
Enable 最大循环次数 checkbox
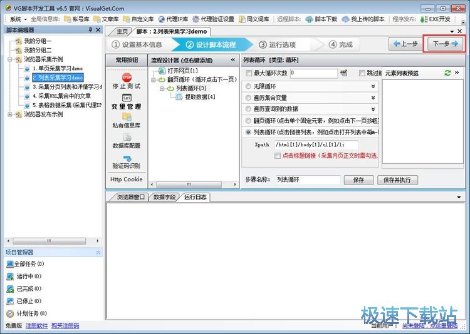tap(249, 73)
